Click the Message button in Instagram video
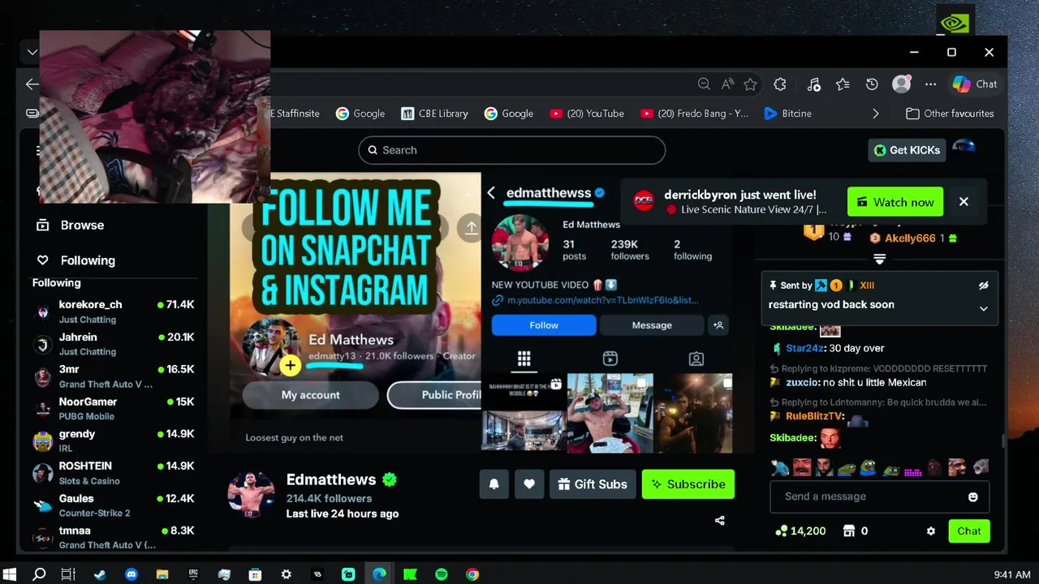 (x=652, y=325)
